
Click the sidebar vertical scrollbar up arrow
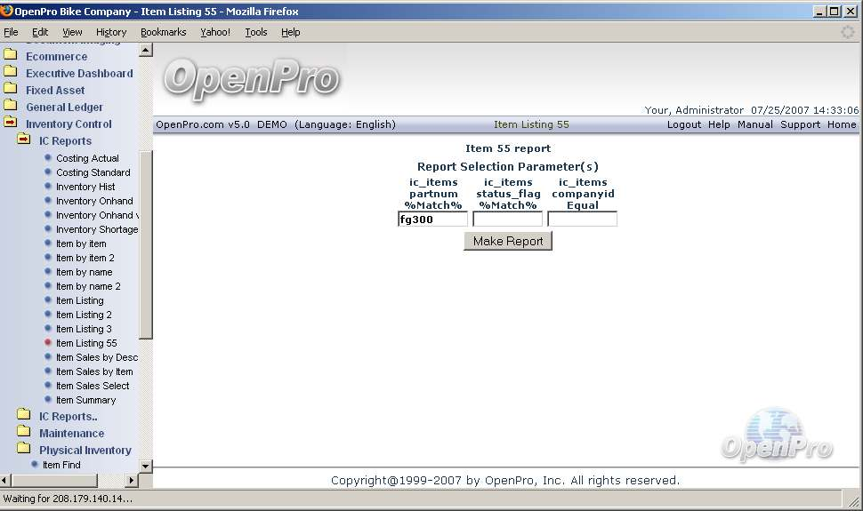(x=146, y=51)
